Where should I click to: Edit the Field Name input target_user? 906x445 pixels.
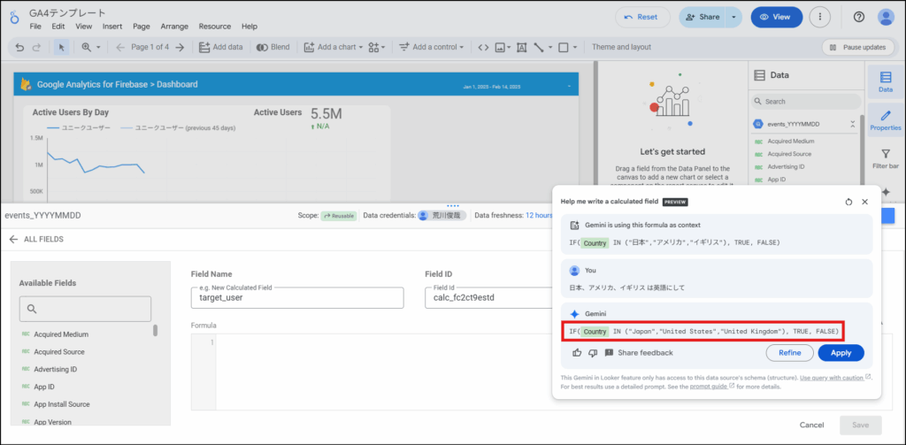[x=297, y=297]
